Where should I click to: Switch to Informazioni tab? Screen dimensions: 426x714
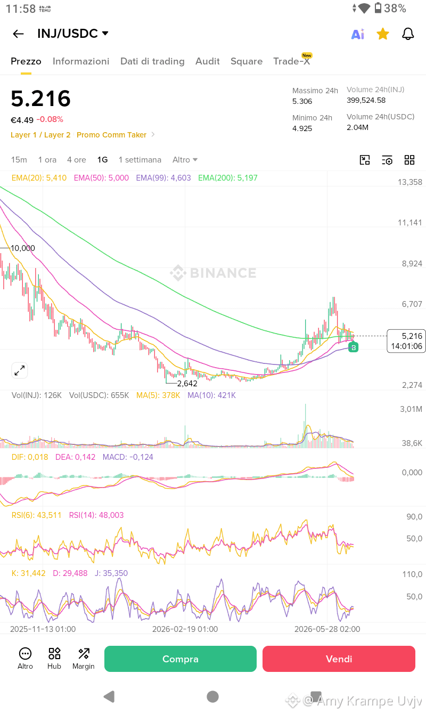(x=81, y=61)
